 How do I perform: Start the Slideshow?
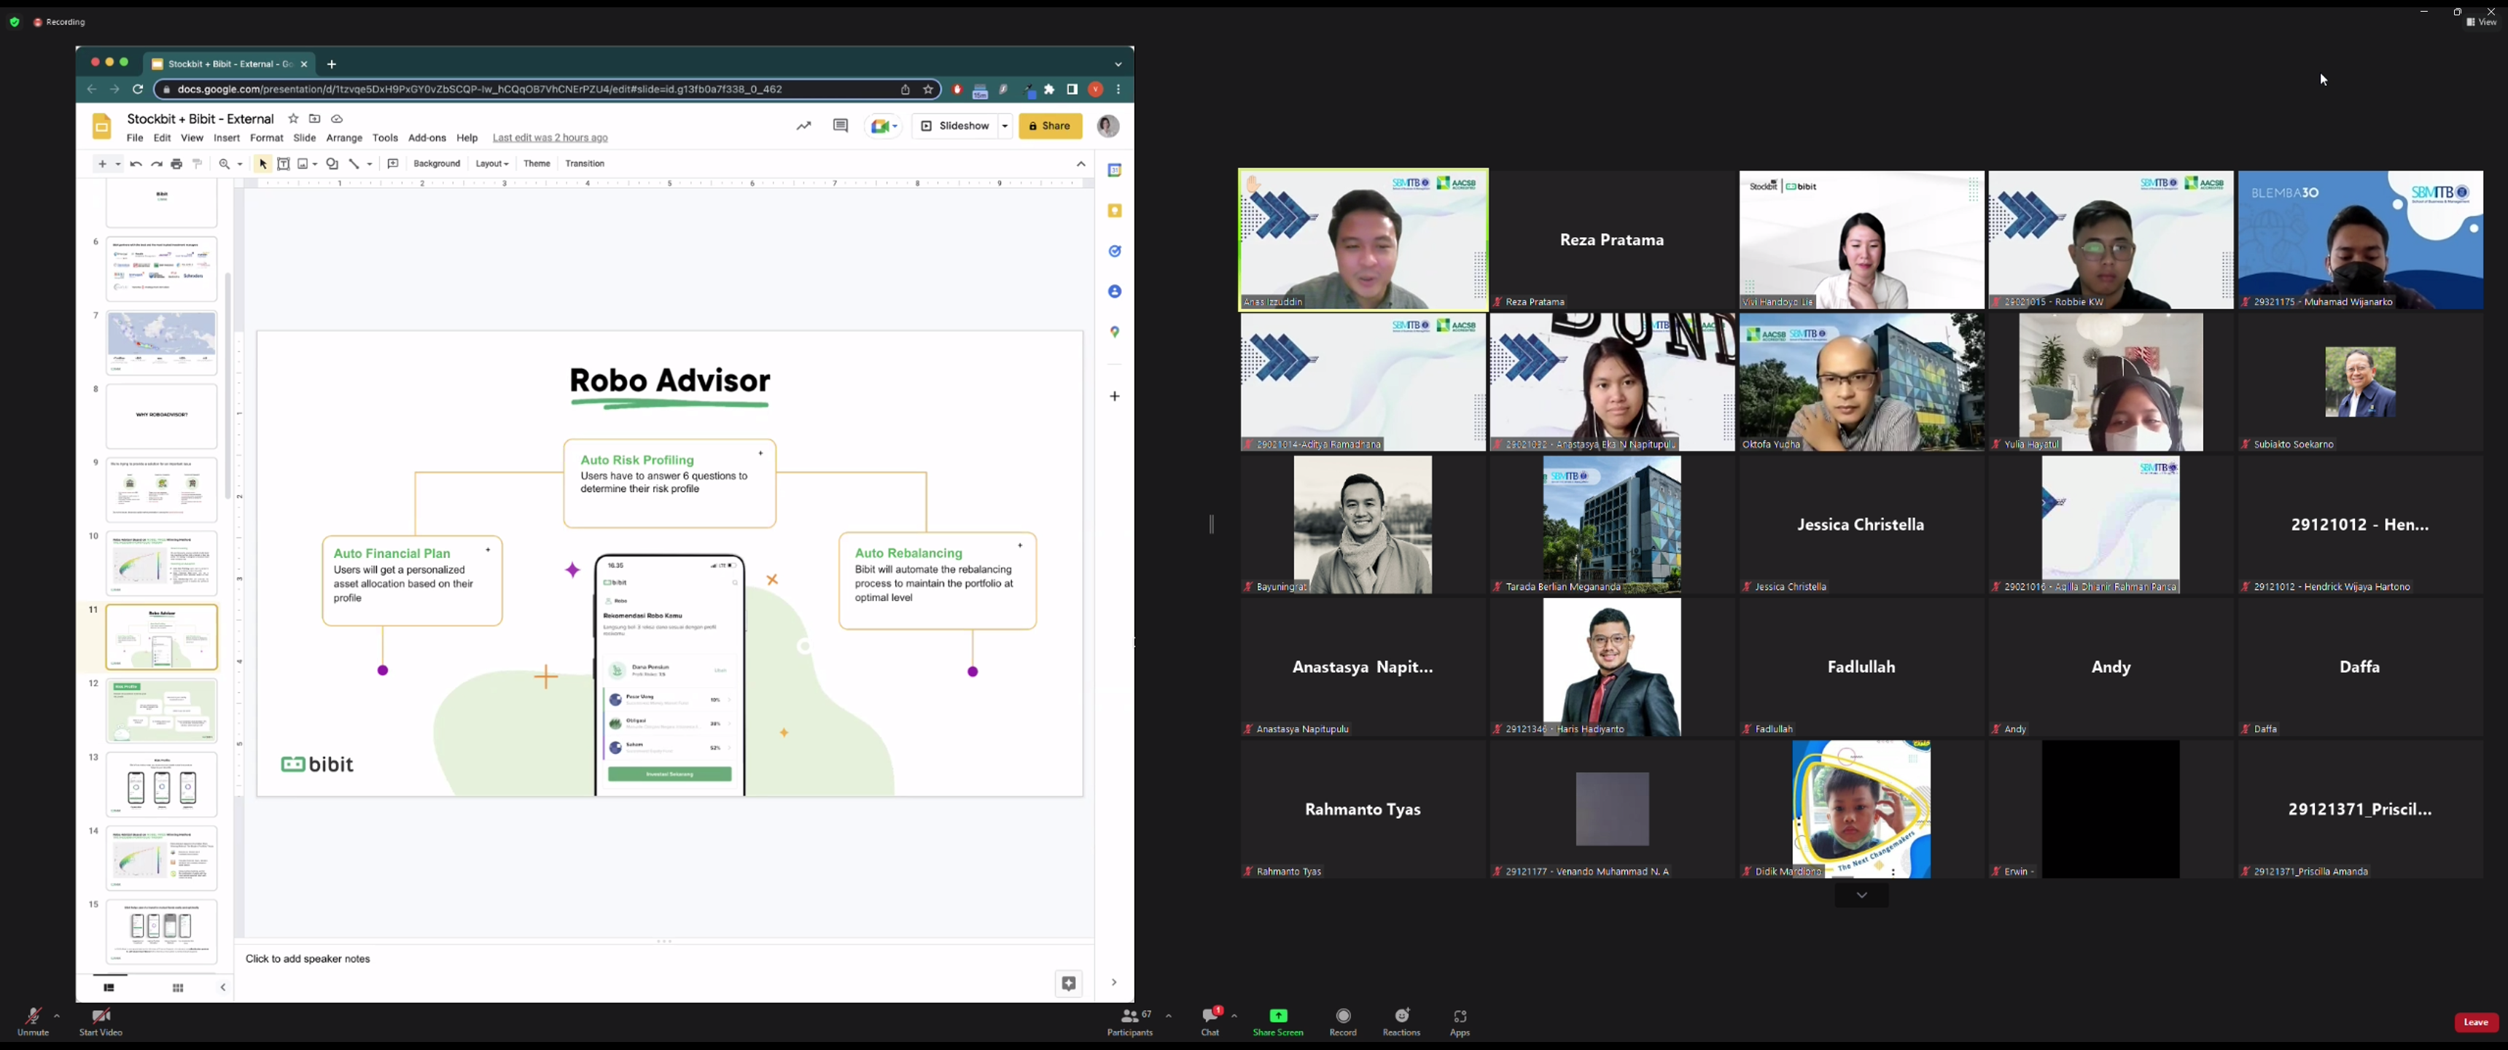click(x=955, y=127)
